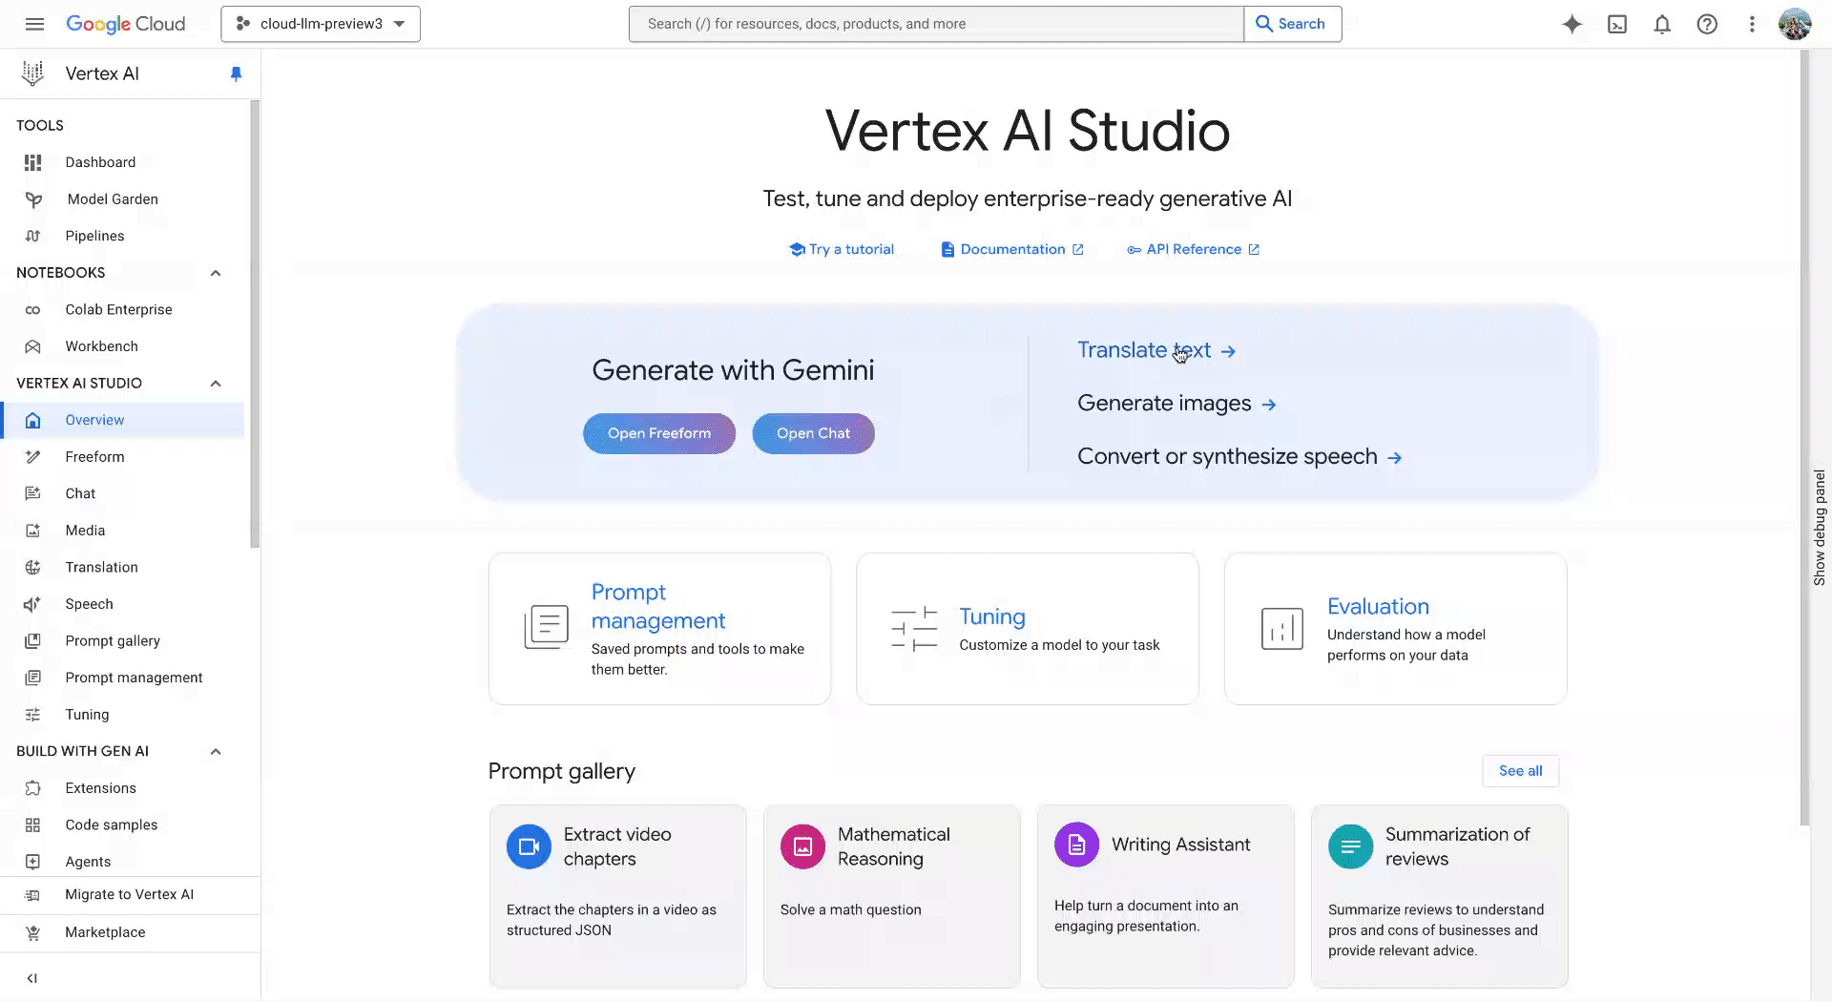This screenshot has width=1832, height=1002.
Task: Open the Gemini AI assistant sparkle icon
Action: pos(1572,25)
